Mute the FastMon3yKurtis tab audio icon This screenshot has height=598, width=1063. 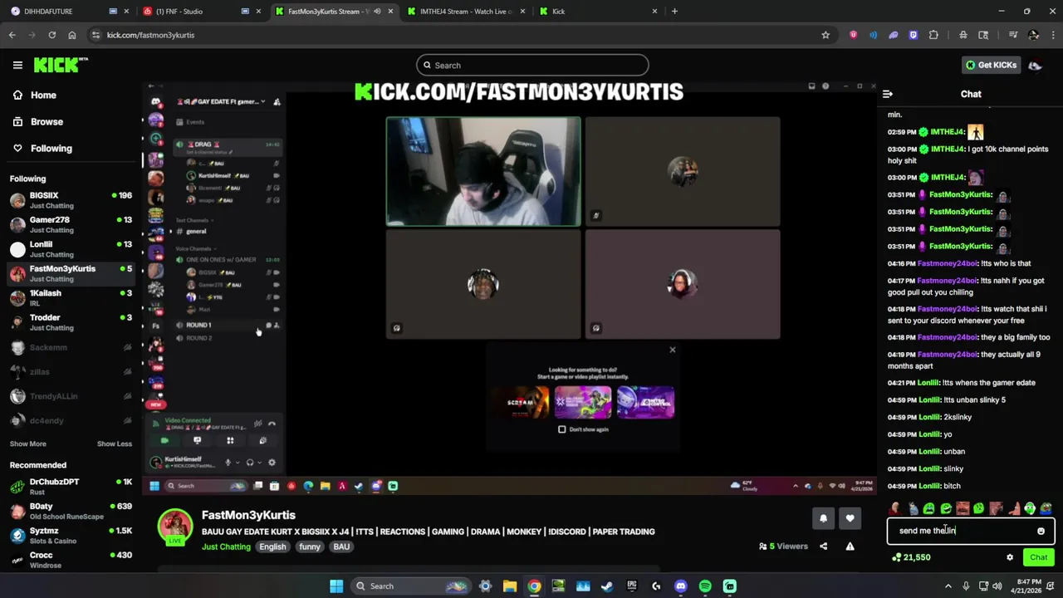pos(377,12)
